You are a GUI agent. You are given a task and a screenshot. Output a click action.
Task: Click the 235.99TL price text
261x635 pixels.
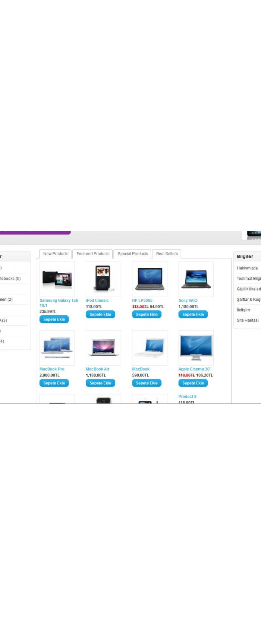[x=48, y=312]
